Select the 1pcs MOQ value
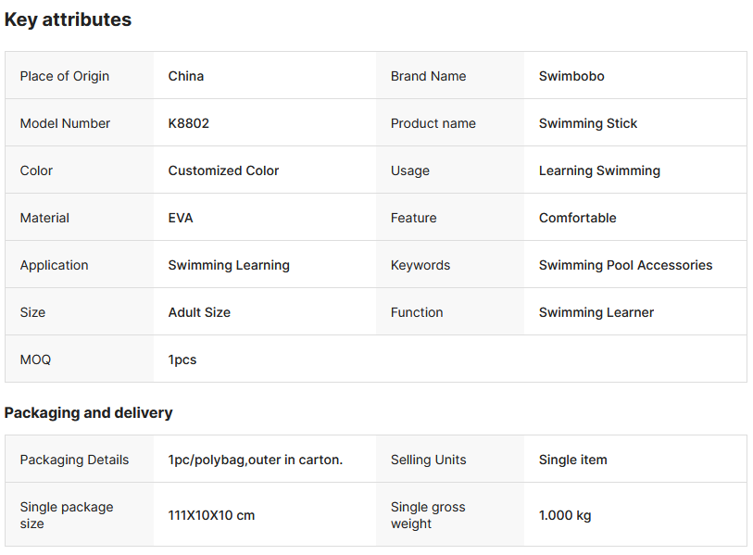The width and height of the screenshot is (753, 555). [x=182, y=359]
